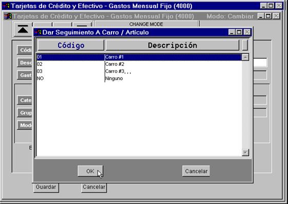Maximize the Dar Seguimiento A Carro dialog
Screen dimensions: 288x204
tap(239, 32)
